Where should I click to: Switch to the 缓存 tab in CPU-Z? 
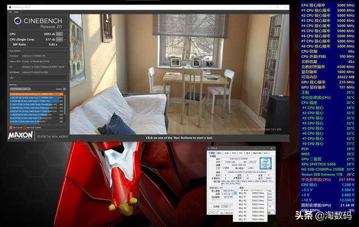tap(219, 153)
